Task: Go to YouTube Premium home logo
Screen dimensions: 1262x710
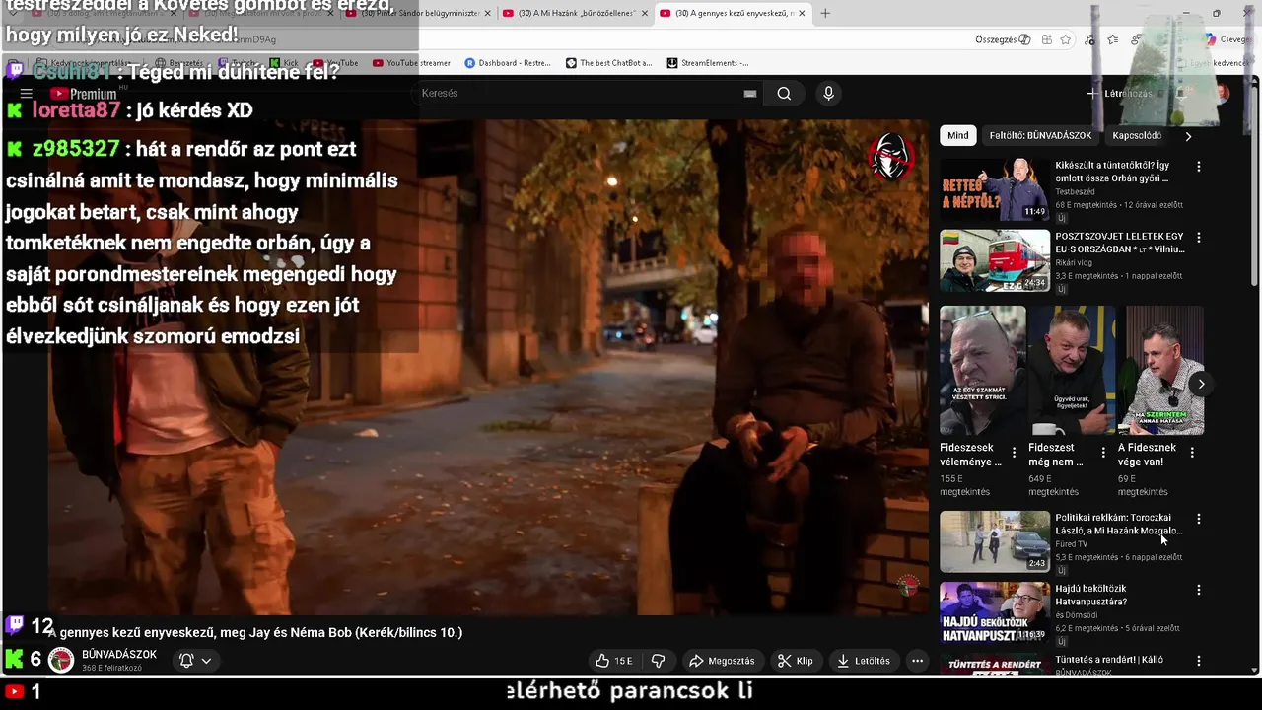Action: pyautogui.click(x=84, y=94)
